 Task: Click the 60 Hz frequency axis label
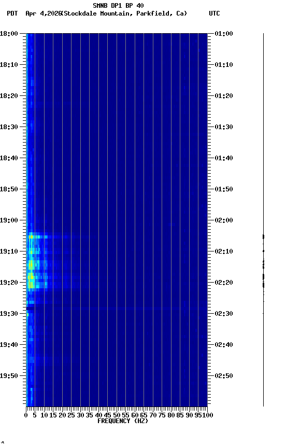point(135,415)
